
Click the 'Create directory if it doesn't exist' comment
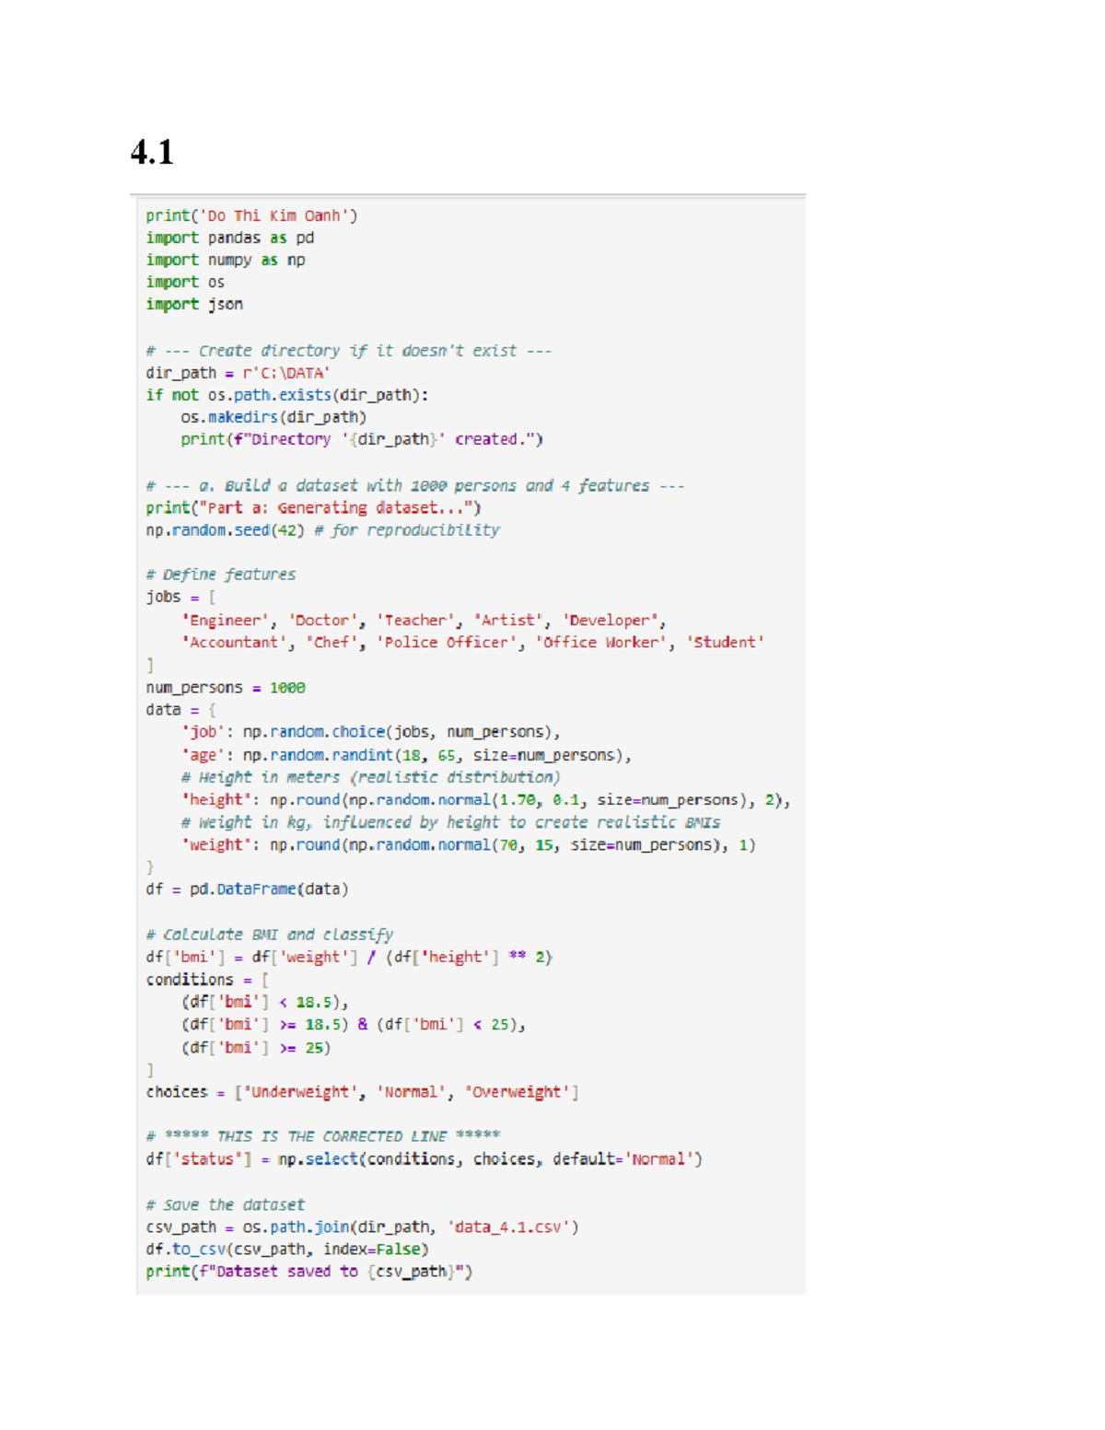(349, 351)
